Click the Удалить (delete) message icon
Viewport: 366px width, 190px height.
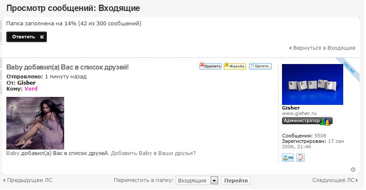click(210, 66)
